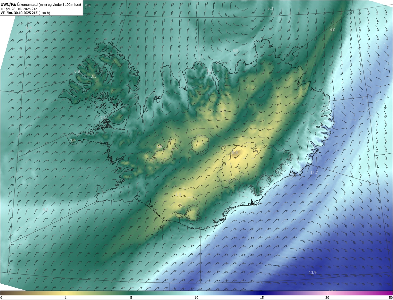Click the 5.3 value label on map
393x300 pixels.
[x=270, y=9]
